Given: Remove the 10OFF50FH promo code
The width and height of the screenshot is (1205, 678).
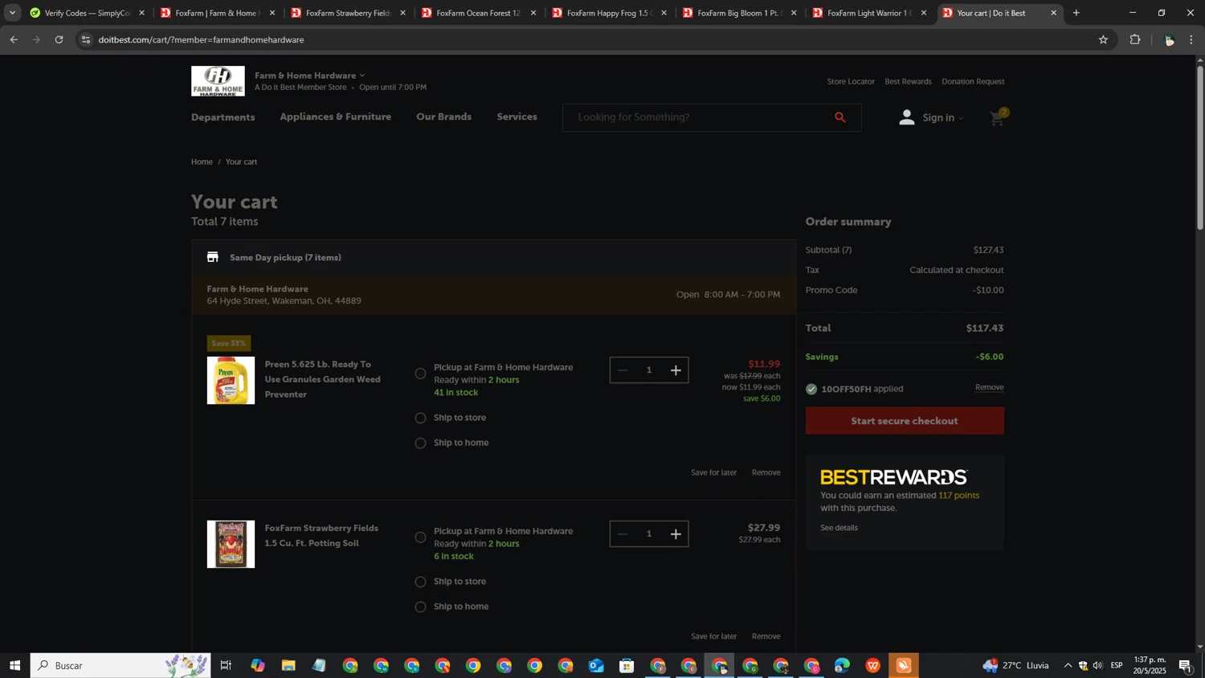Looking at the screenshot, I should (x=989, y=387).
